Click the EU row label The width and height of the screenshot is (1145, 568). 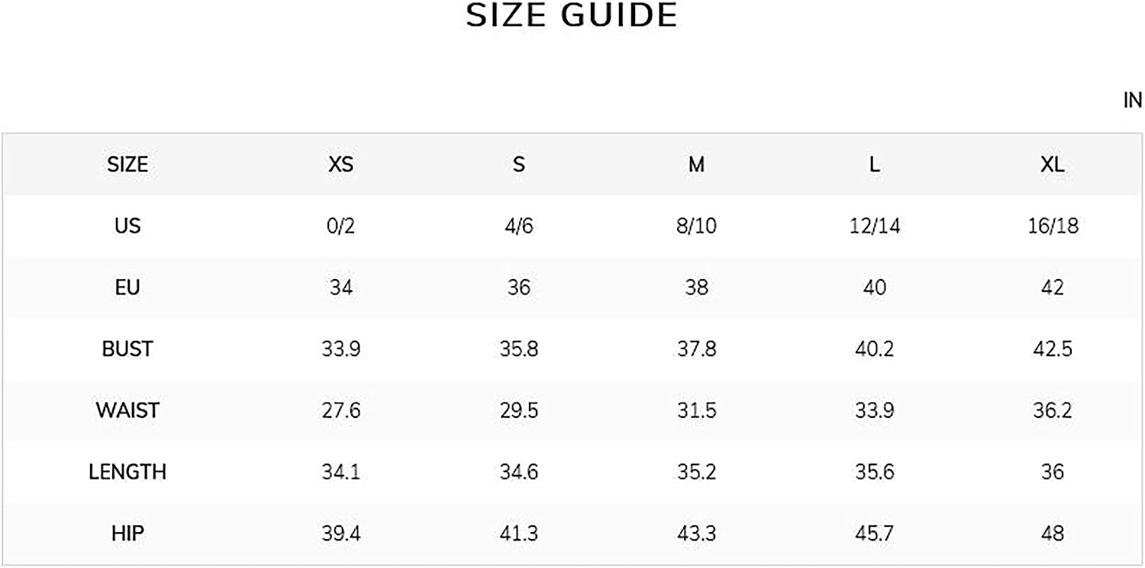pos(127,287)
